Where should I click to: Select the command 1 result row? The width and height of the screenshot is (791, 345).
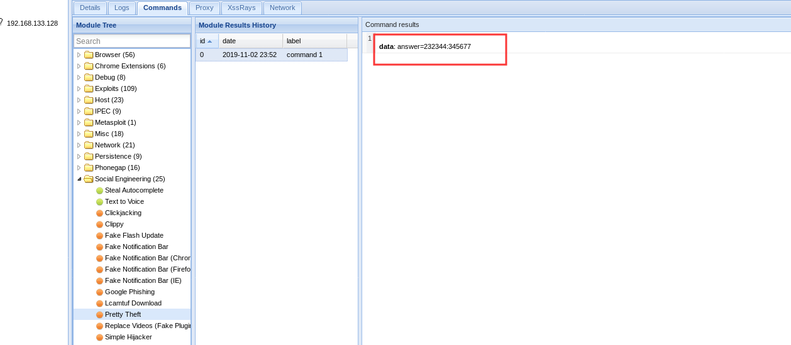point(272,55)
